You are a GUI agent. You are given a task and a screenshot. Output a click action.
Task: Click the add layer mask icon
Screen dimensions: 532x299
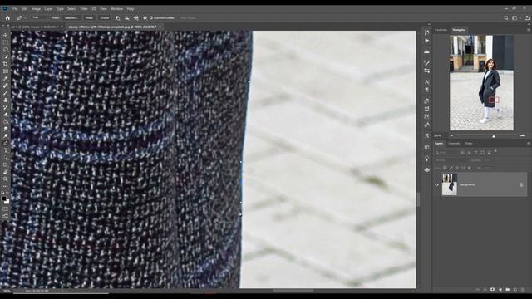492,290
